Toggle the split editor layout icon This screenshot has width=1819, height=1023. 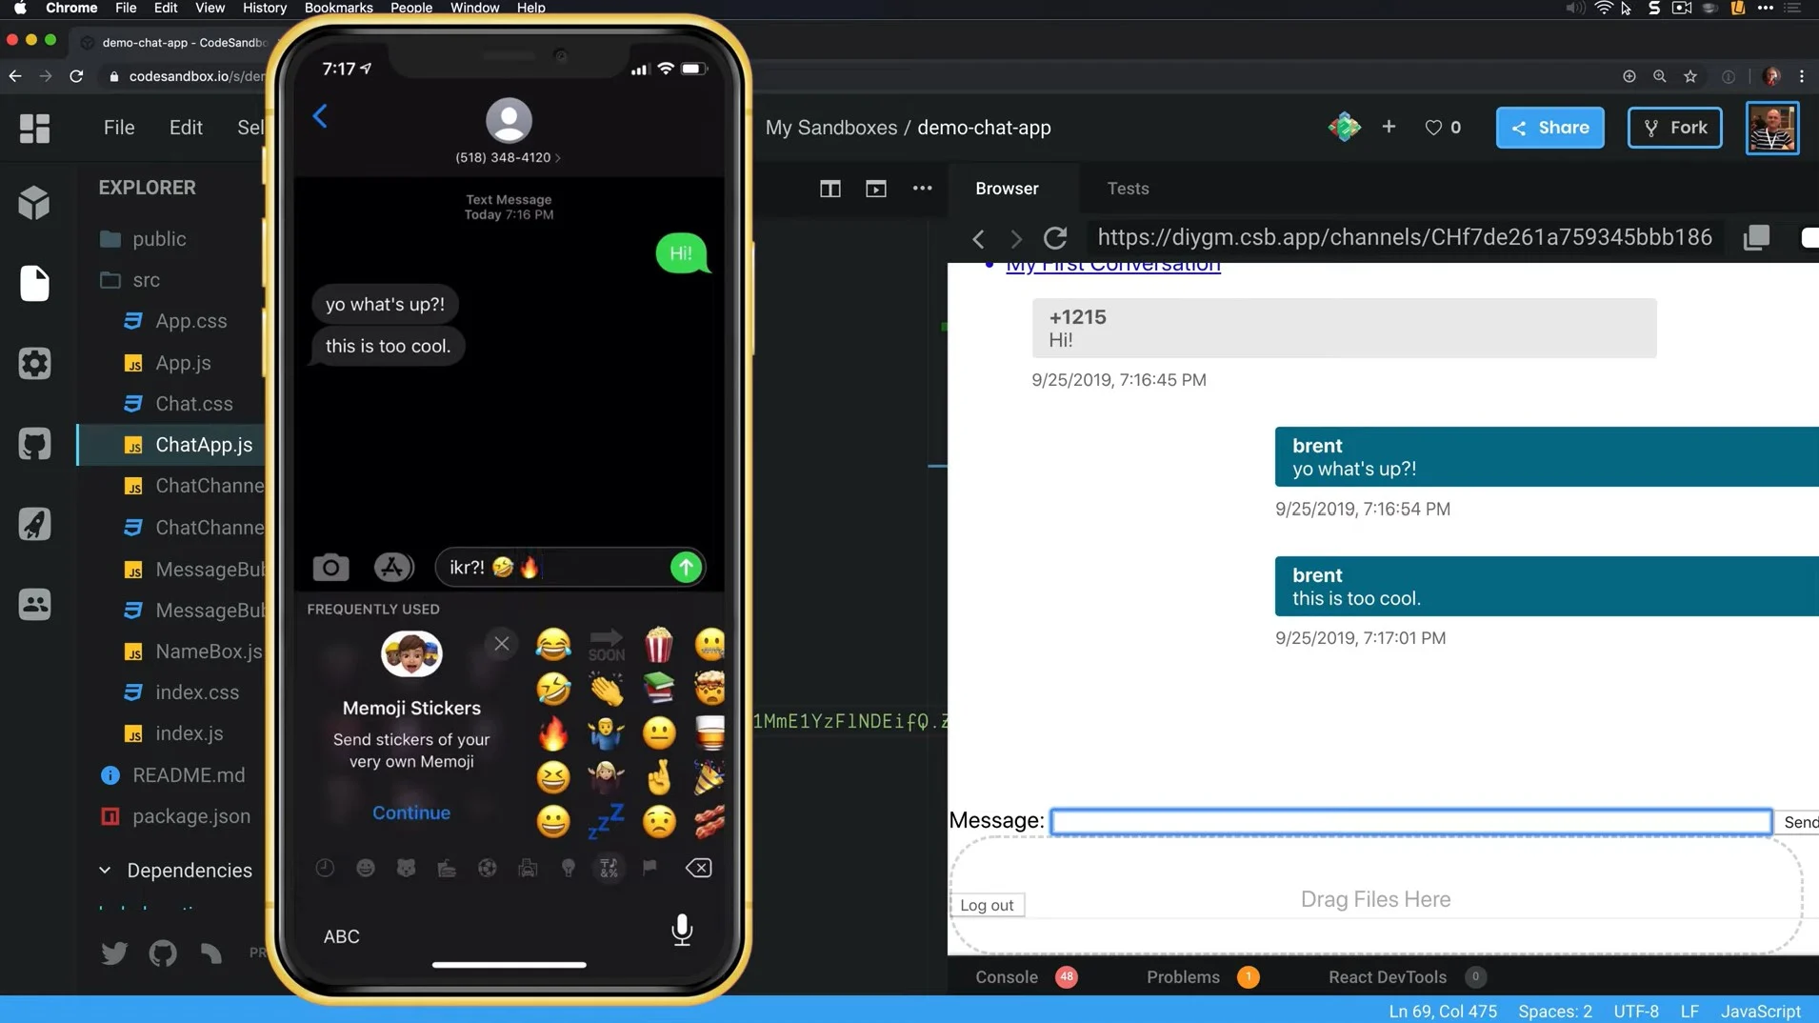tap(830, 189)
